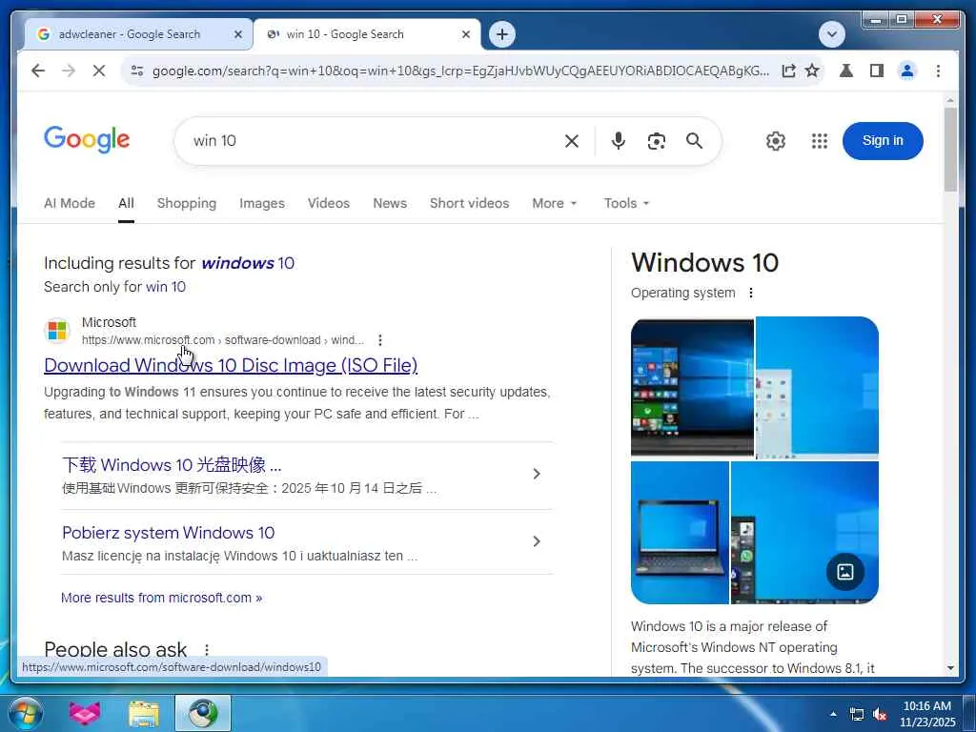The width and height of the screenshot is (976, 732).
Task: Open the network tray icon
Action: 857,715
